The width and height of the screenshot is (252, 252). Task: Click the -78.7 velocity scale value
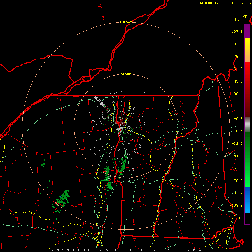(x=237, y=181)
